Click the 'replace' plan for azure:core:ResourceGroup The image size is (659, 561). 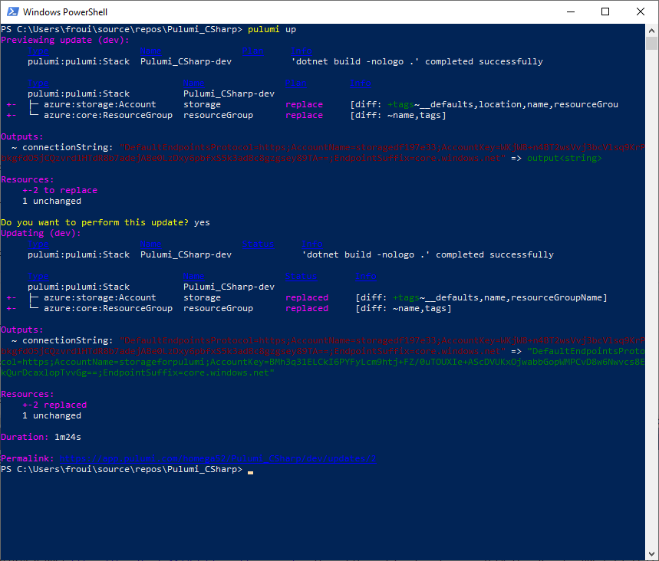[304, 115]
